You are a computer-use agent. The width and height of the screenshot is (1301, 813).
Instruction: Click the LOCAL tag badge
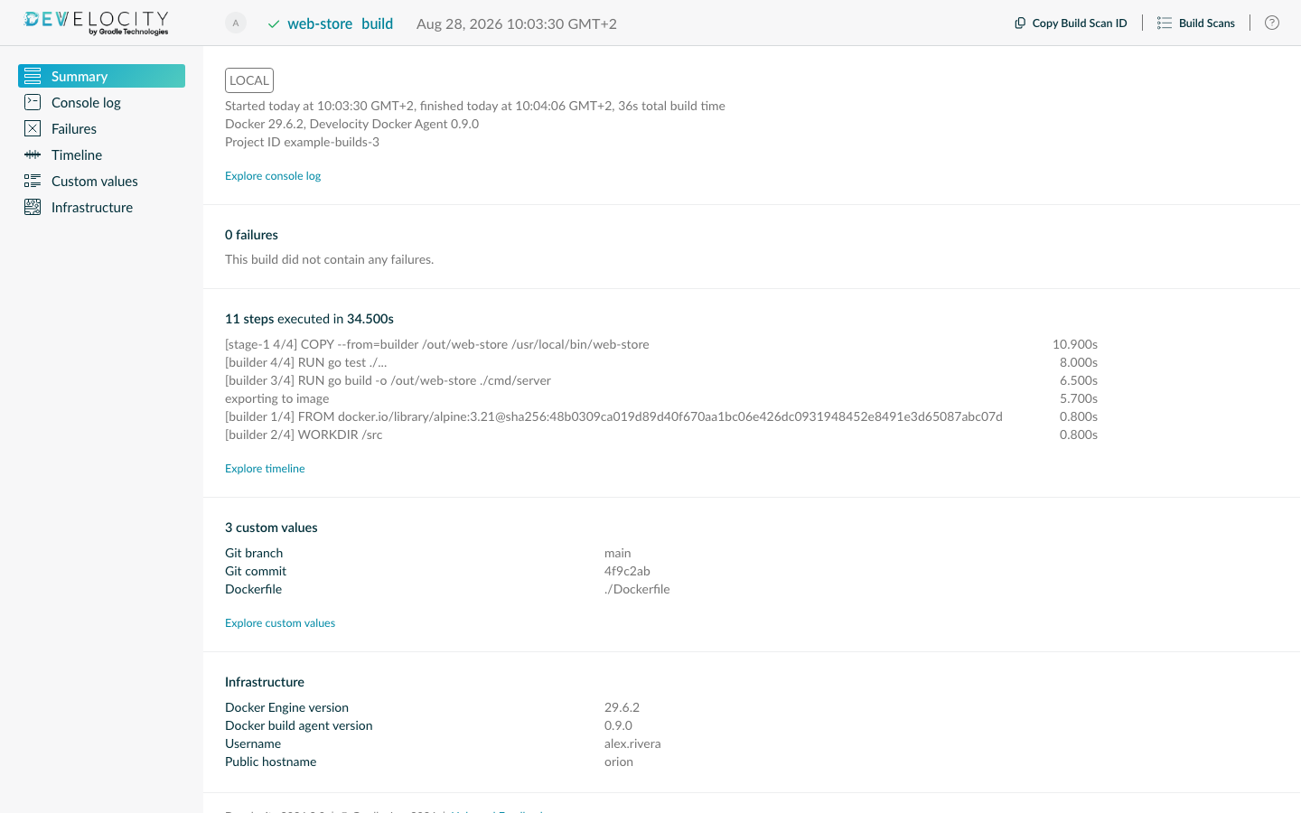(x=249, y=80)
